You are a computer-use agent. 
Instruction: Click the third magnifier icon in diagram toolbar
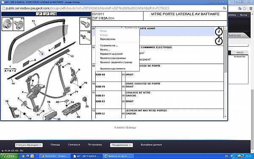53,14
